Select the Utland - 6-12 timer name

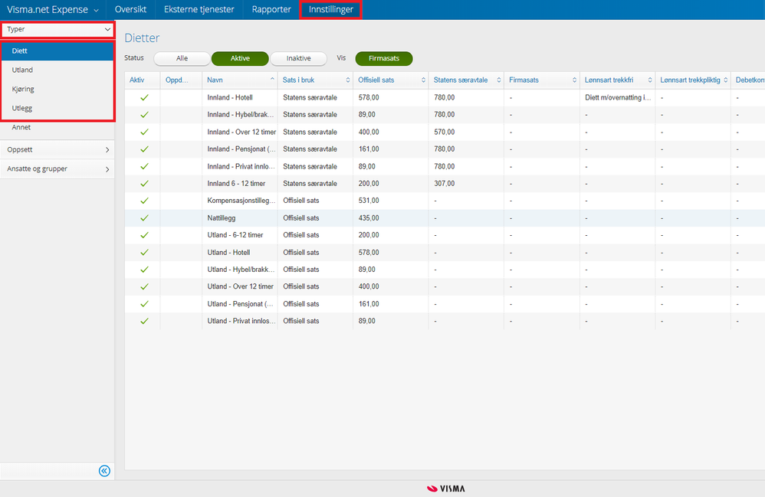click(235, 235)
